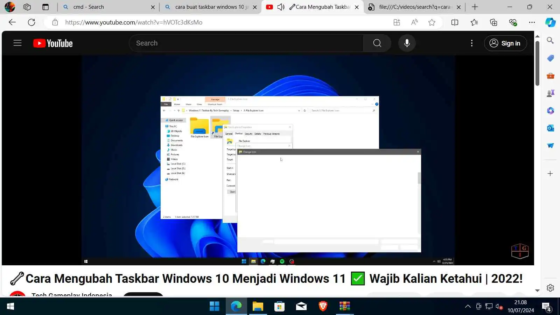Launch Brave browser from the taskbar

tap(323, 307)
